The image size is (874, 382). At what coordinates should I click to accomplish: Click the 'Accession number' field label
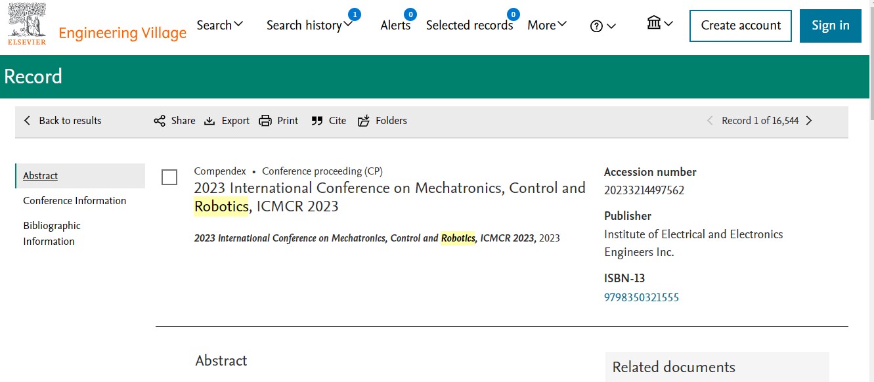[x=650, y=172]
